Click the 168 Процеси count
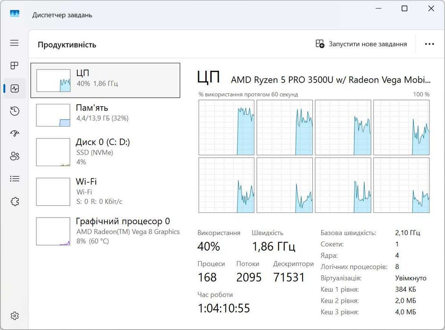The image size is (445, 330). pos(207,277)
